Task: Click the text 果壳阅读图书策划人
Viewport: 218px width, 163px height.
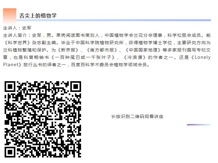Action: click(x=78, y=35)
